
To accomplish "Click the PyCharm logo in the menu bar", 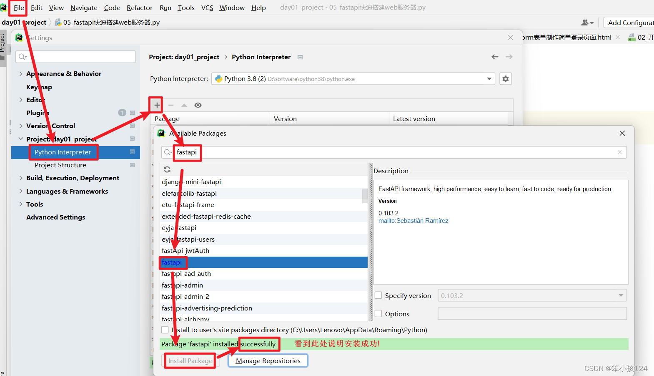I will click(4, 8).
